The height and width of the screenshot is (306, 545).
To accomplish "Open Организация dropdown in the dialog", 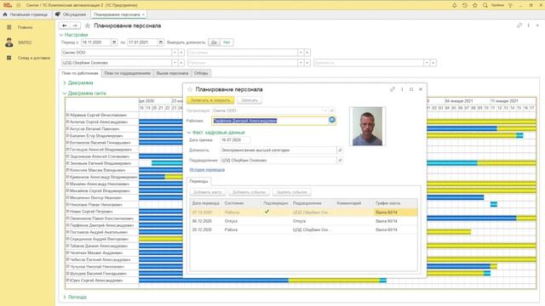I will (325, 110).
